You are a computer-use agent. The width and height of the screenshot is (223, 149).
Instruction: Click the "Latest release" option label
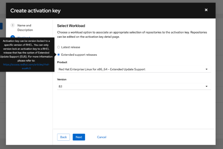click(x=71, y=47)
